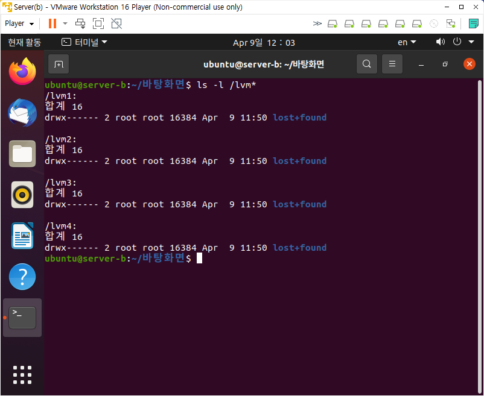Open LibreOffice Writer from the dock

(22, 236)
